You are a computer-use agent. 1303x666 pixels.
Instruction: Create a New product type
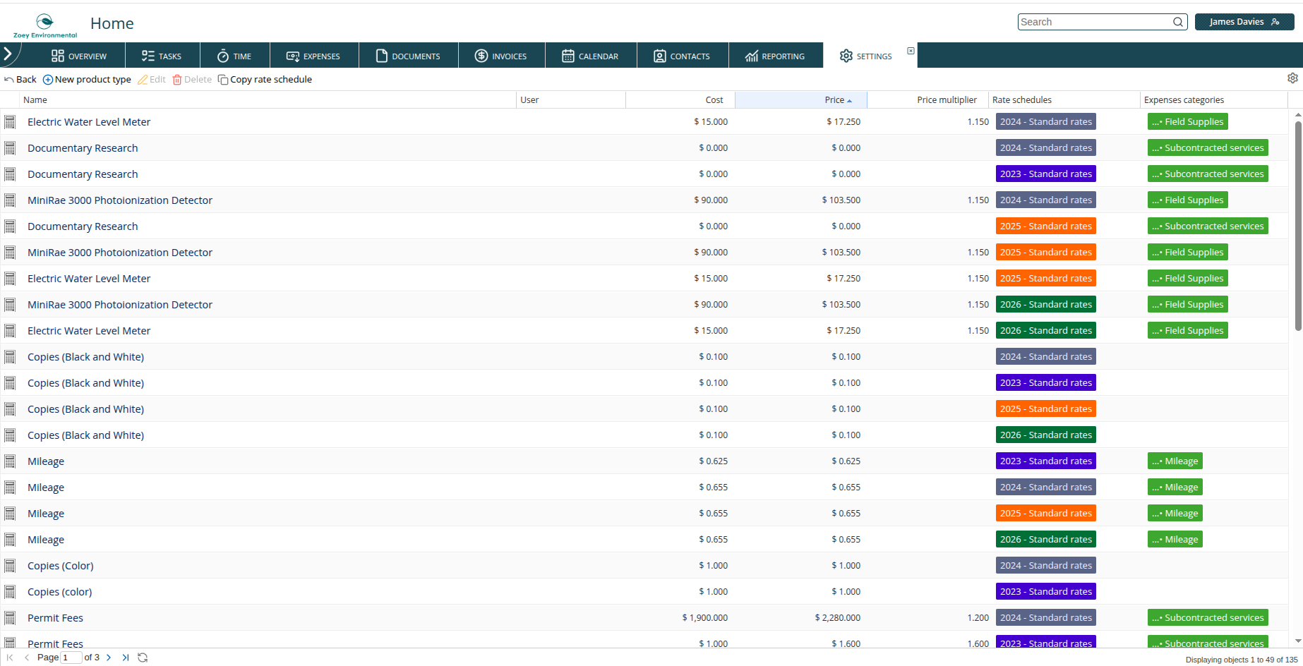pyautogui.click(x=87, y=79)
